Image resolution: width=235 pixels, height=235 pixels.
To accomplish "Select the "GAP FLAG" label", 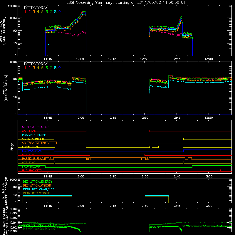I will pos(29,131).
